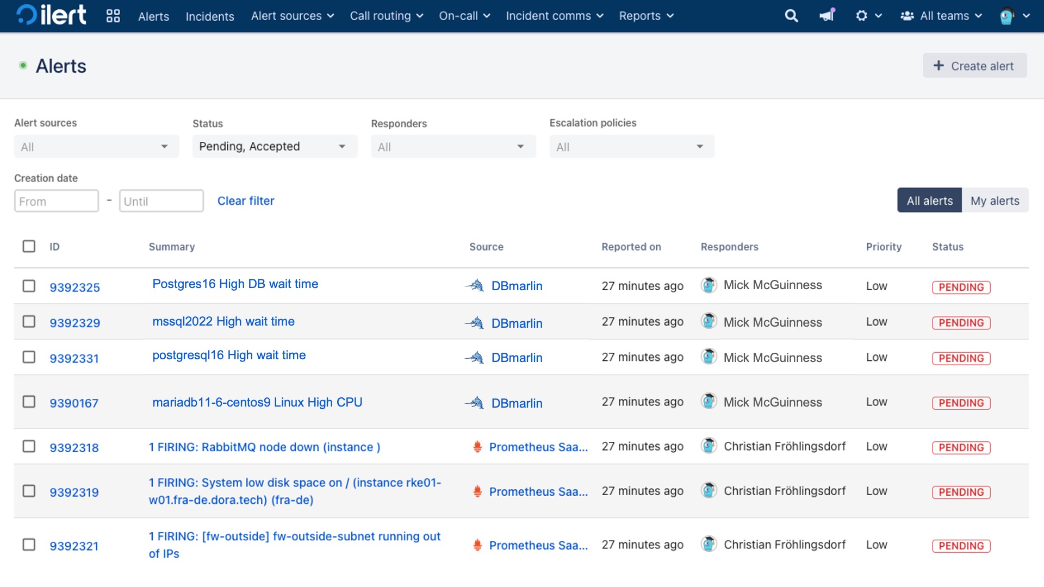Open the Status filter dropdown
Image resolution: width=1044 pixels, height=587 pixels.
(275, 147)
